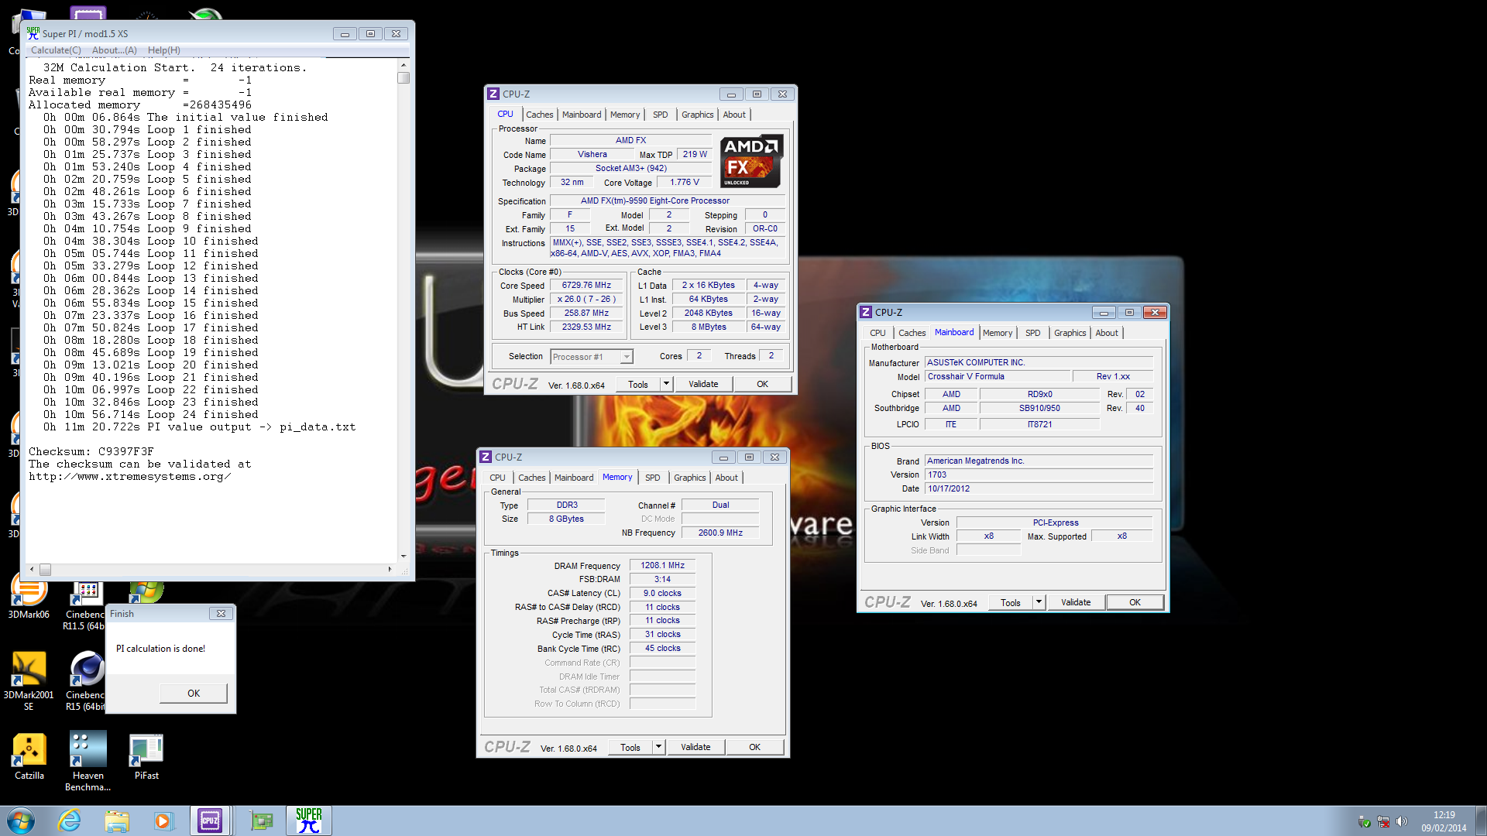This screenshot has height=836, width=1487.
Task: Open Cinebench R15 desktop icon
Action: 87,680
